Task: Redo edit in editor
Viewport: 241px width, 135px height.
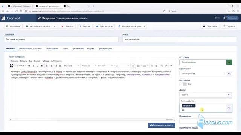Action: [166, 66]
